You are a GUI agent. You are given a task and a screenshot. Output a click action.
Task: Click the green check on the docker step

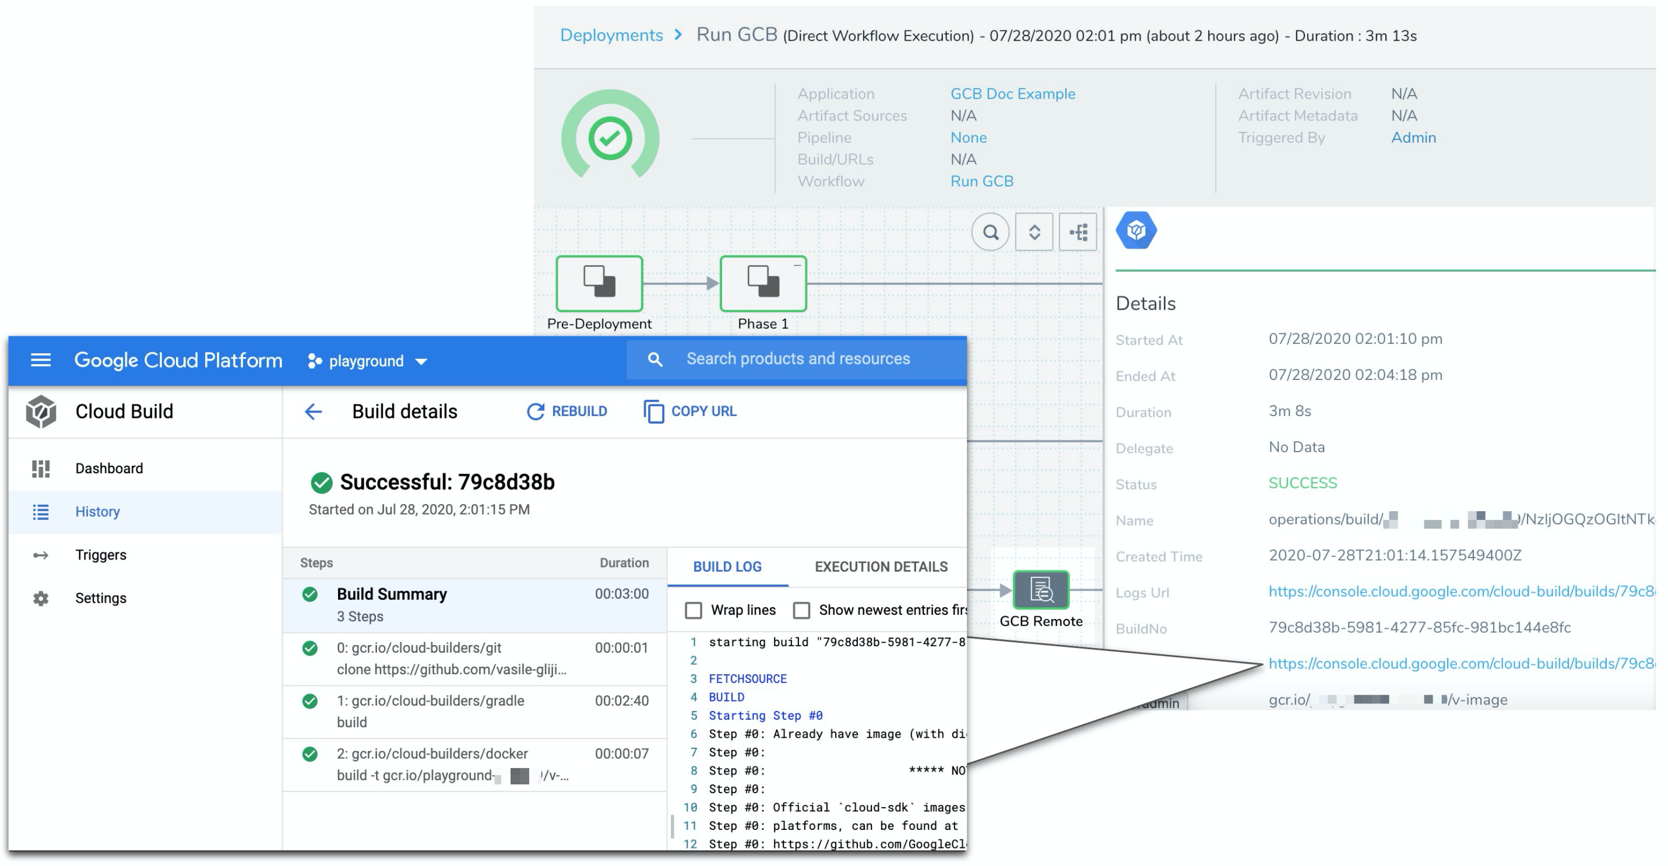pos(310,754)
